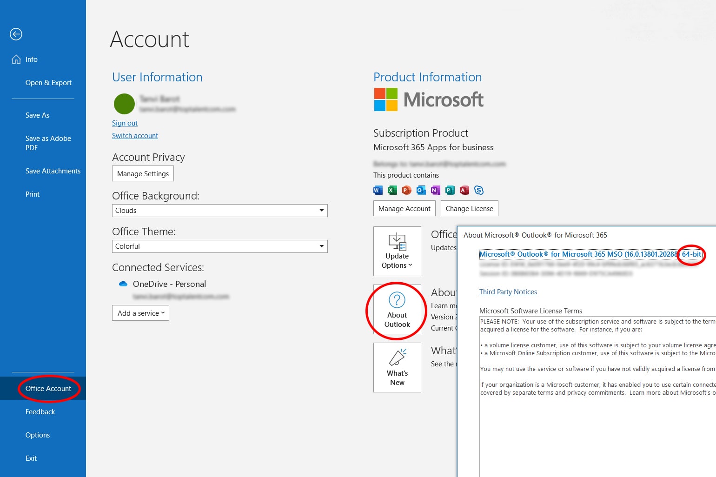Click the Word app icon
The height and width of the screenshot is (477, 716).
[x=378, y=190]
